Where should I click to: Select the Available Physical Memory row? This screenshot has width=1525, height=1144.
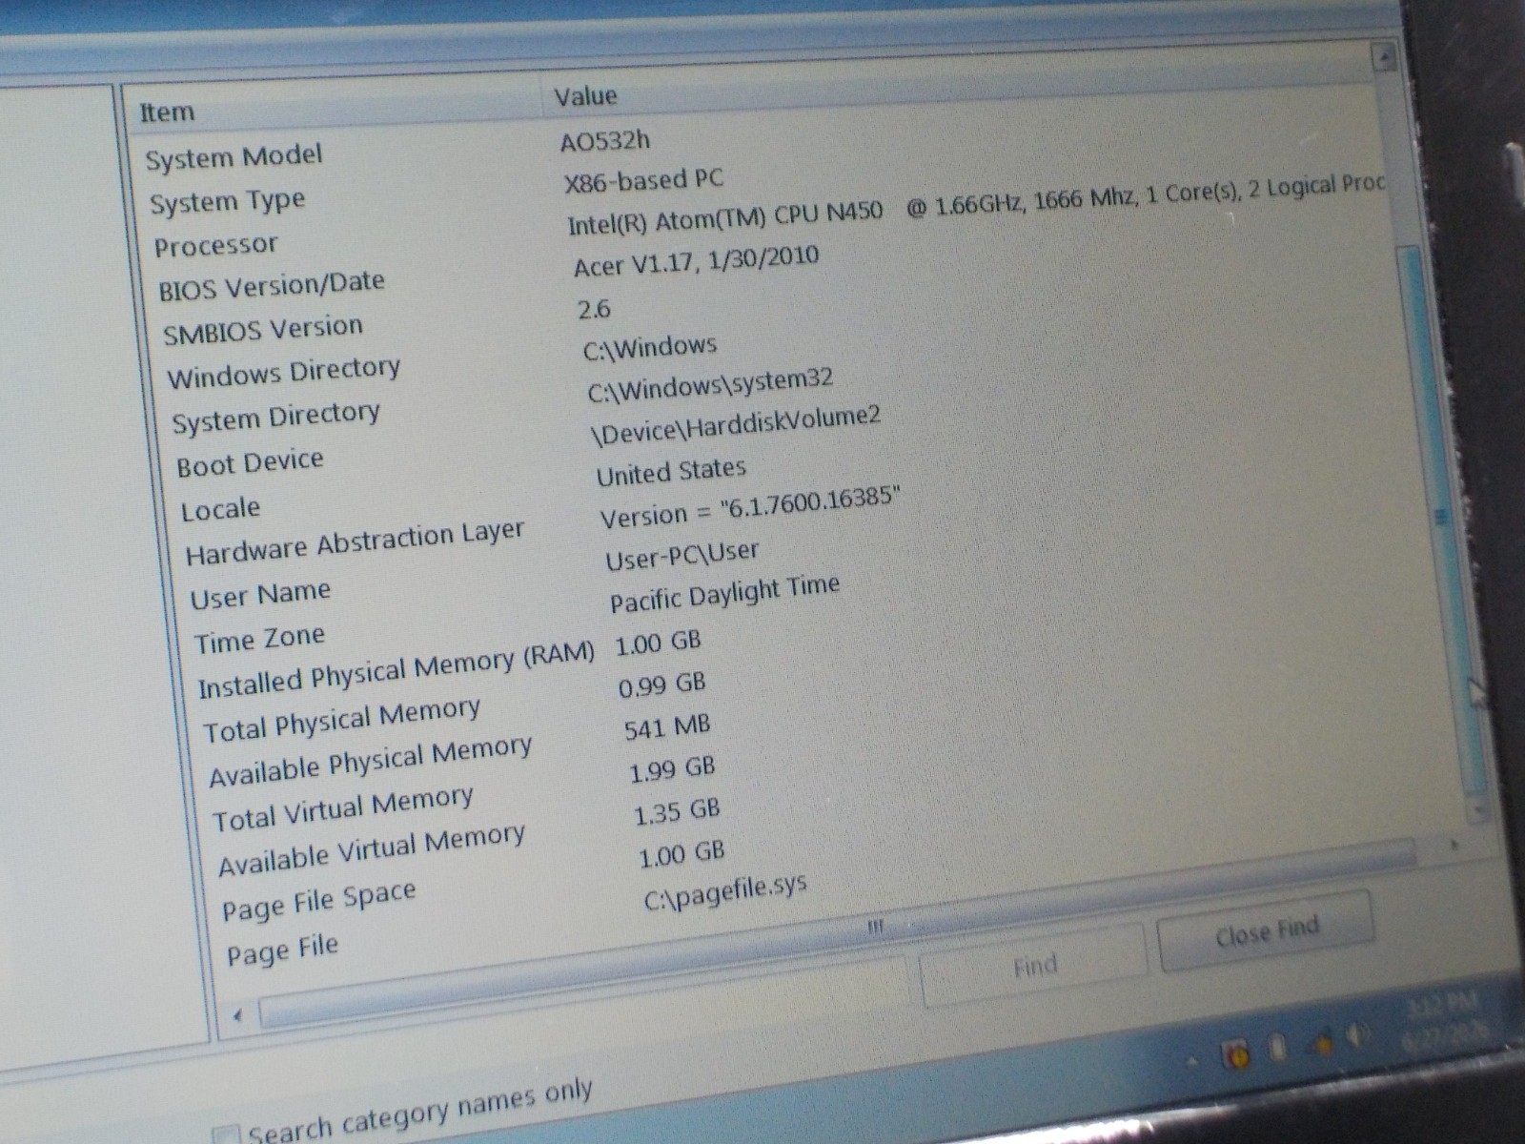coord(370,761)
